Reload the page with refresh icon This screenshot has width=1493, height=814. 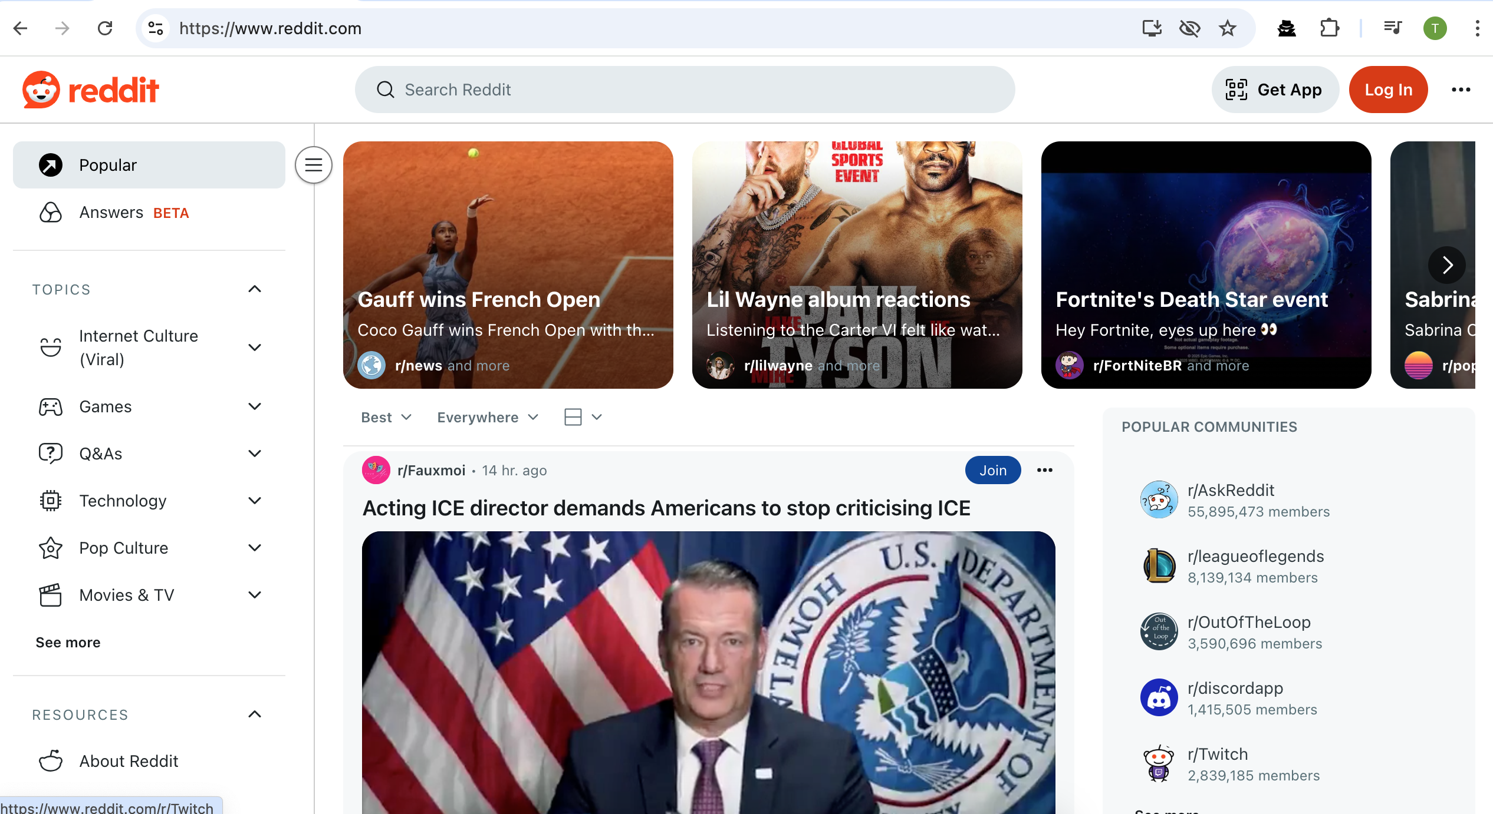click(x=105, y=28)
